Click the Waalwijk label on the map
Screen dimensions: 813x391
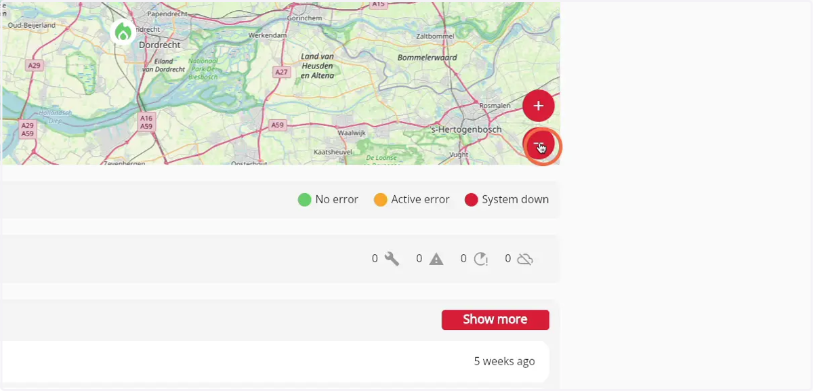(352, 133)
